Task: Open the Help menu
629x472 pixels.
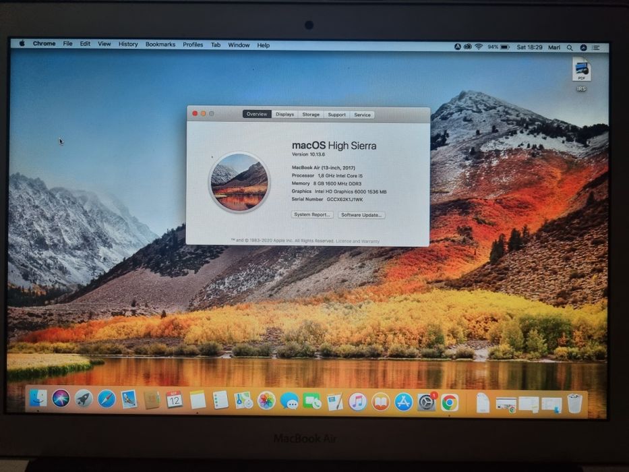Action: coord(263,45)
